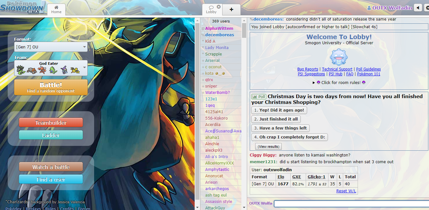
Task: Open the Pokémon 101 link
Action: tap(368, 74)
